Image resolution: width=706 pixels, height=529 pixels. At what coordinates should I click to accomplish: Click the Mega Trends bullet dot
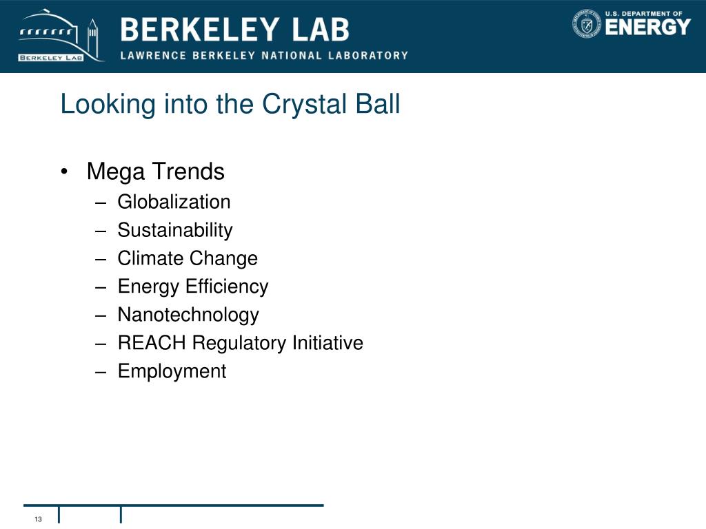pos(64,172)
